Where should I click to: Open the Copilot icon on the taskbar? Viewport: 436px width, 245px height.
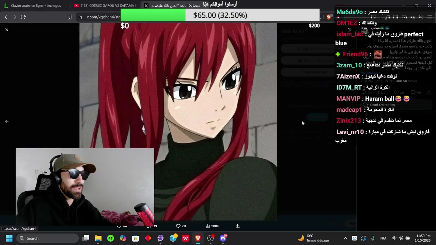pos(123,238)
